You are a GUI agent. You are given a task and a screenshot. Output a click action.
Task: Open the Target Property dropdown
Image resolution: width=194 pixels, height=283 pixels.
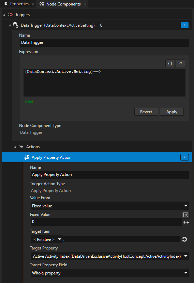click(110, 256)
